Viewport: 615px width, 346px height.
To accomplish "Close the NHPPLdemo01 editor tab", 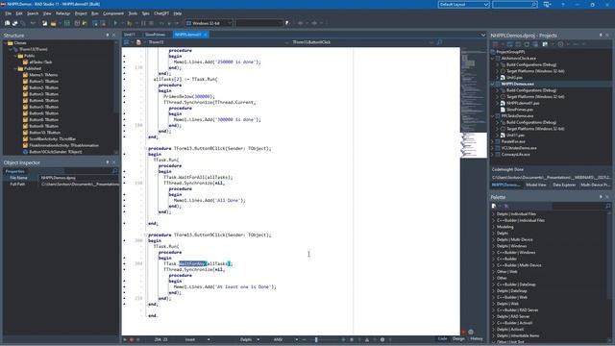I will [206, 35].
